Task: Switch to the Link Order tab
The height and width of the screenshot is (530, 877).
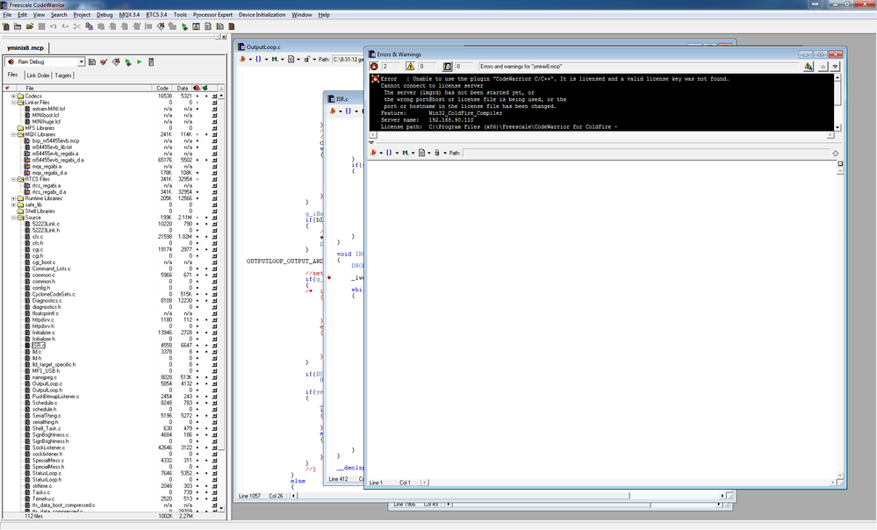Action: point(38,75)
